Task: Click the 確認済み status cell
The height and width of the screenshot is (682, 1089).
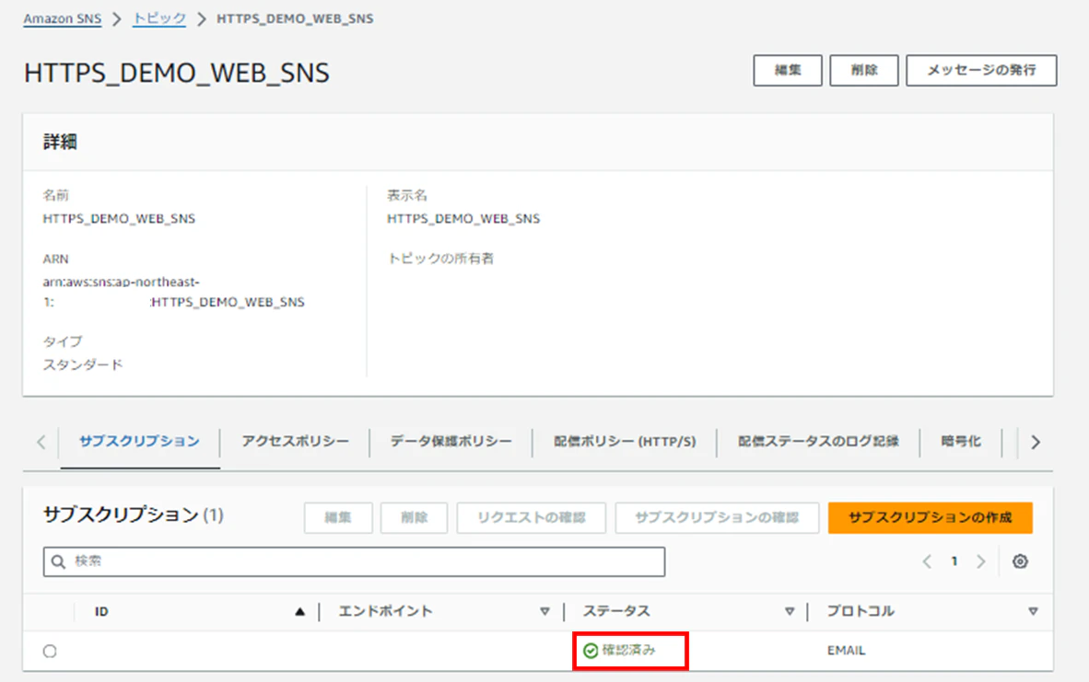Action: pyautogui.click(x=619, y=650)
